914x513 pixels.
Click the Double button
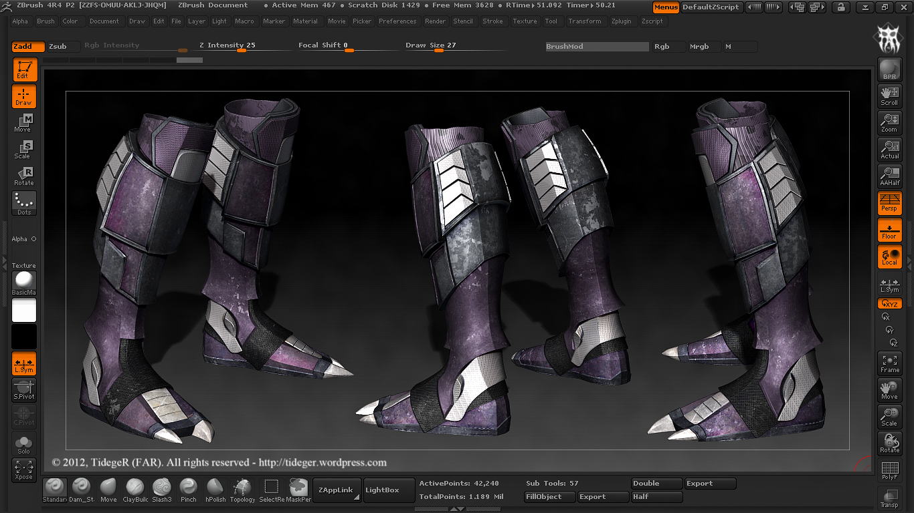[657, 484]
